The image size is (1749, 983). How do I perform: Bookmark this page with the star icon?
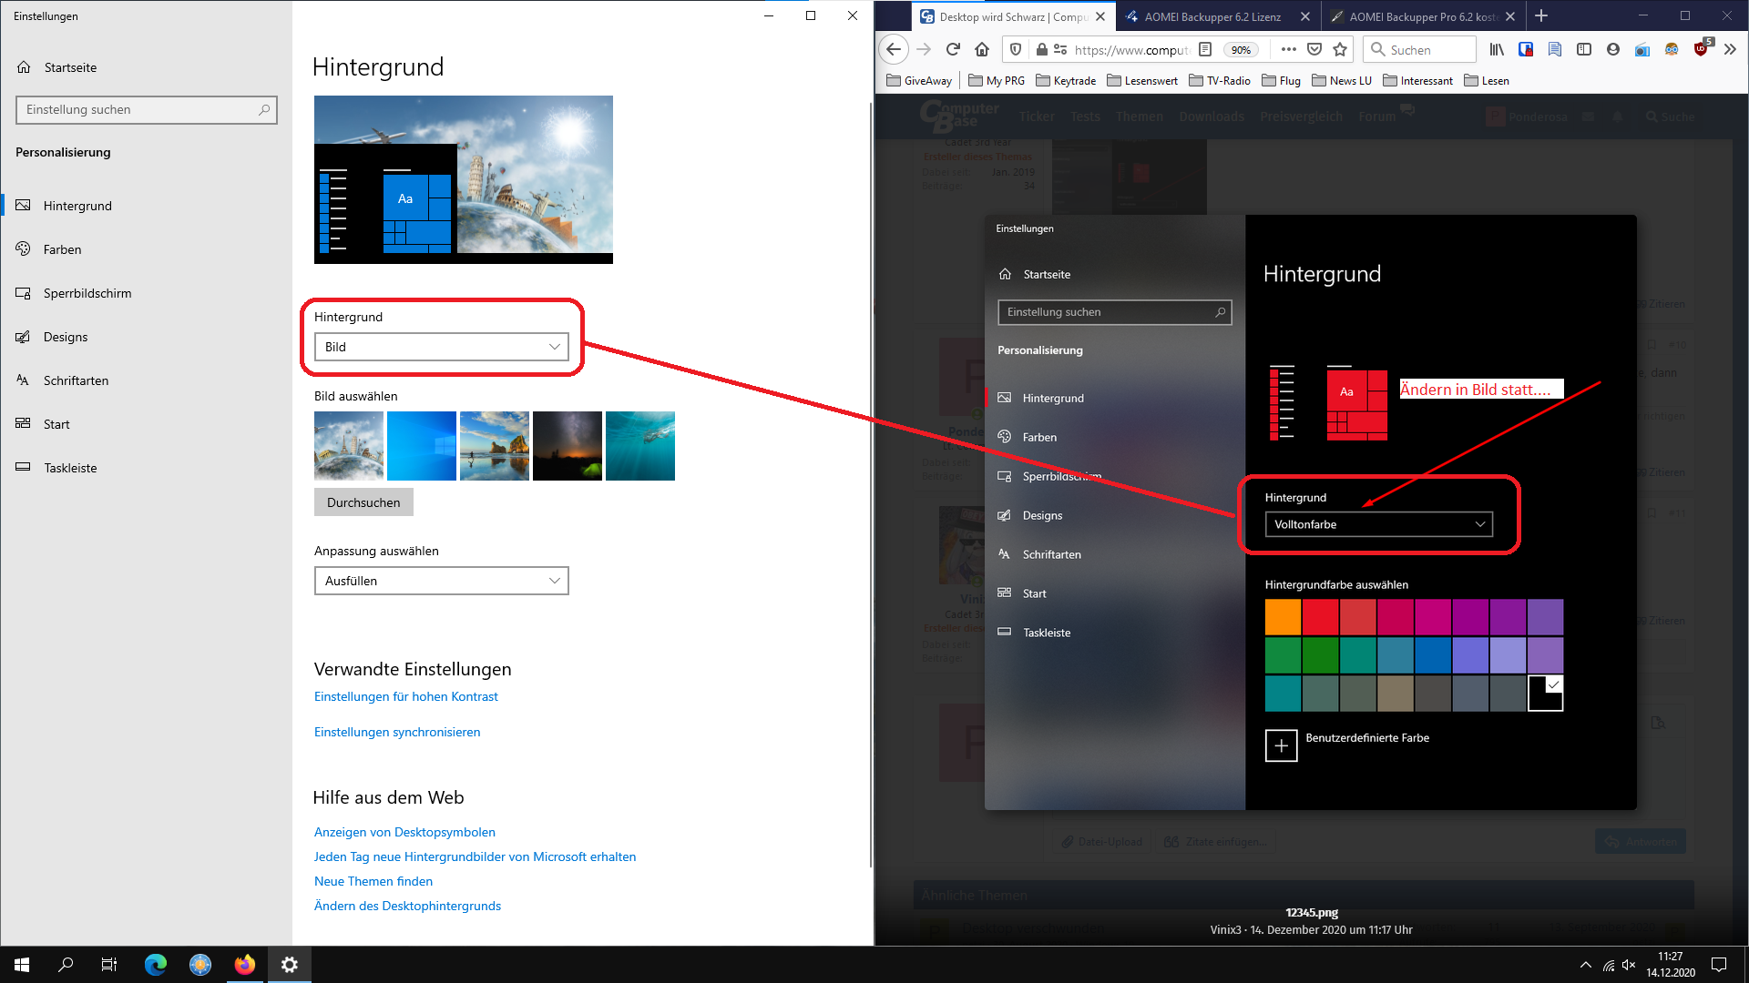(x=1340, y=49)
